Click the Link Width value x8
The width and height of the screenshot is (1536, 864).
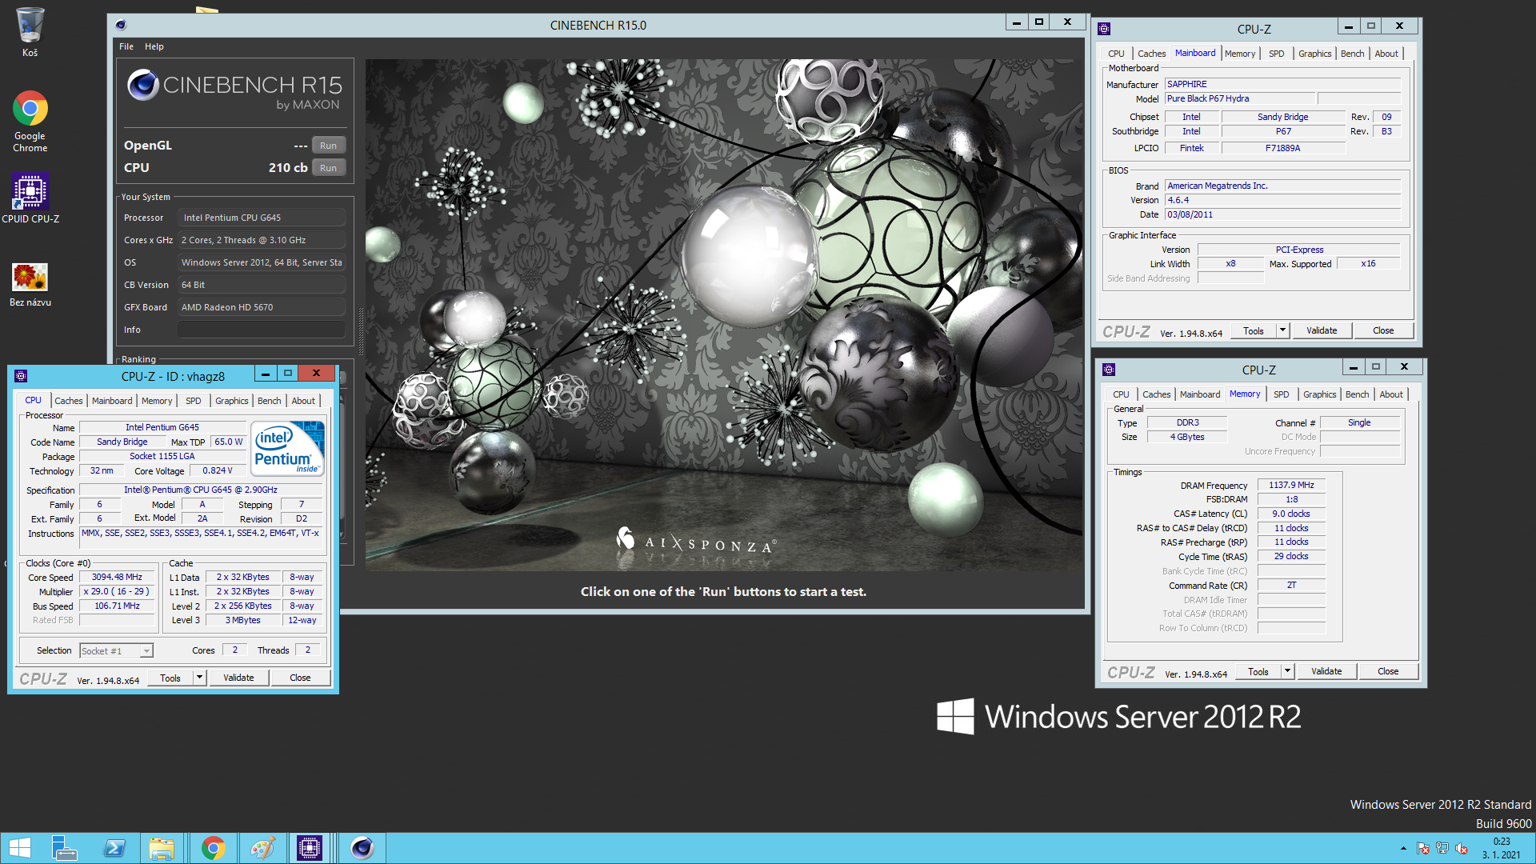tap(1230, 264)
